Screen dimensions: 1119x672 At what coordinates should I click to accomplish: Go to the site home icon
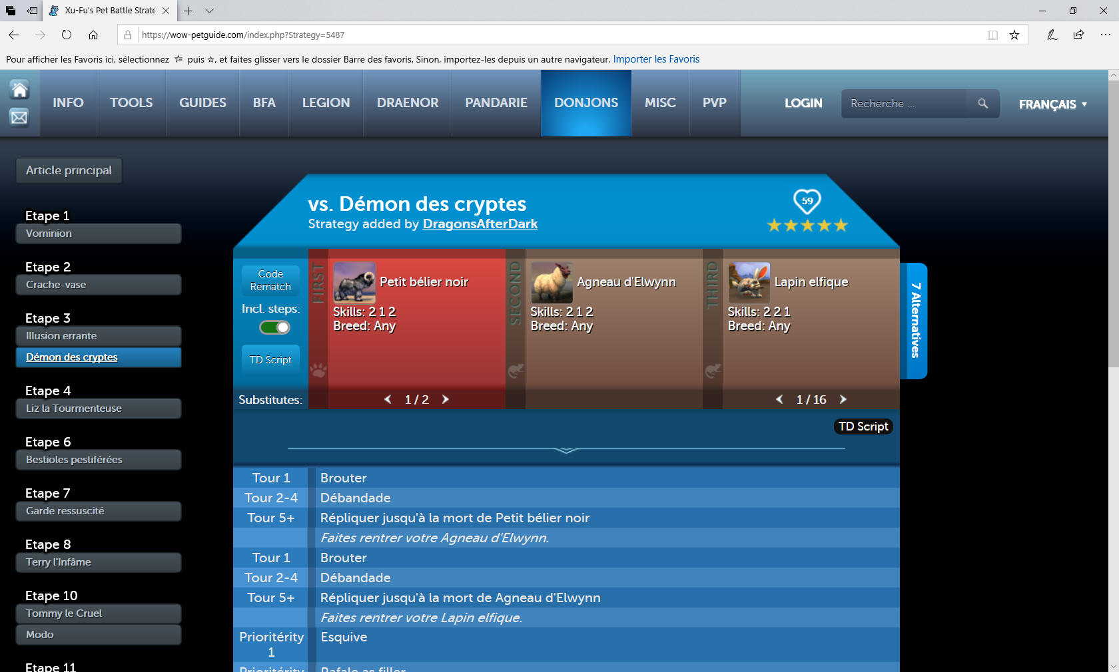[19, 90]
